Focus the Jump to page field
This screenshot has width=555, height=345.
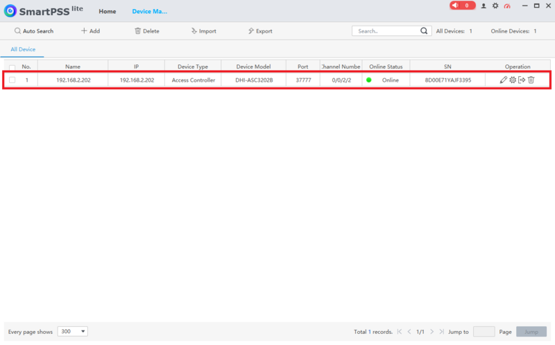484,332
